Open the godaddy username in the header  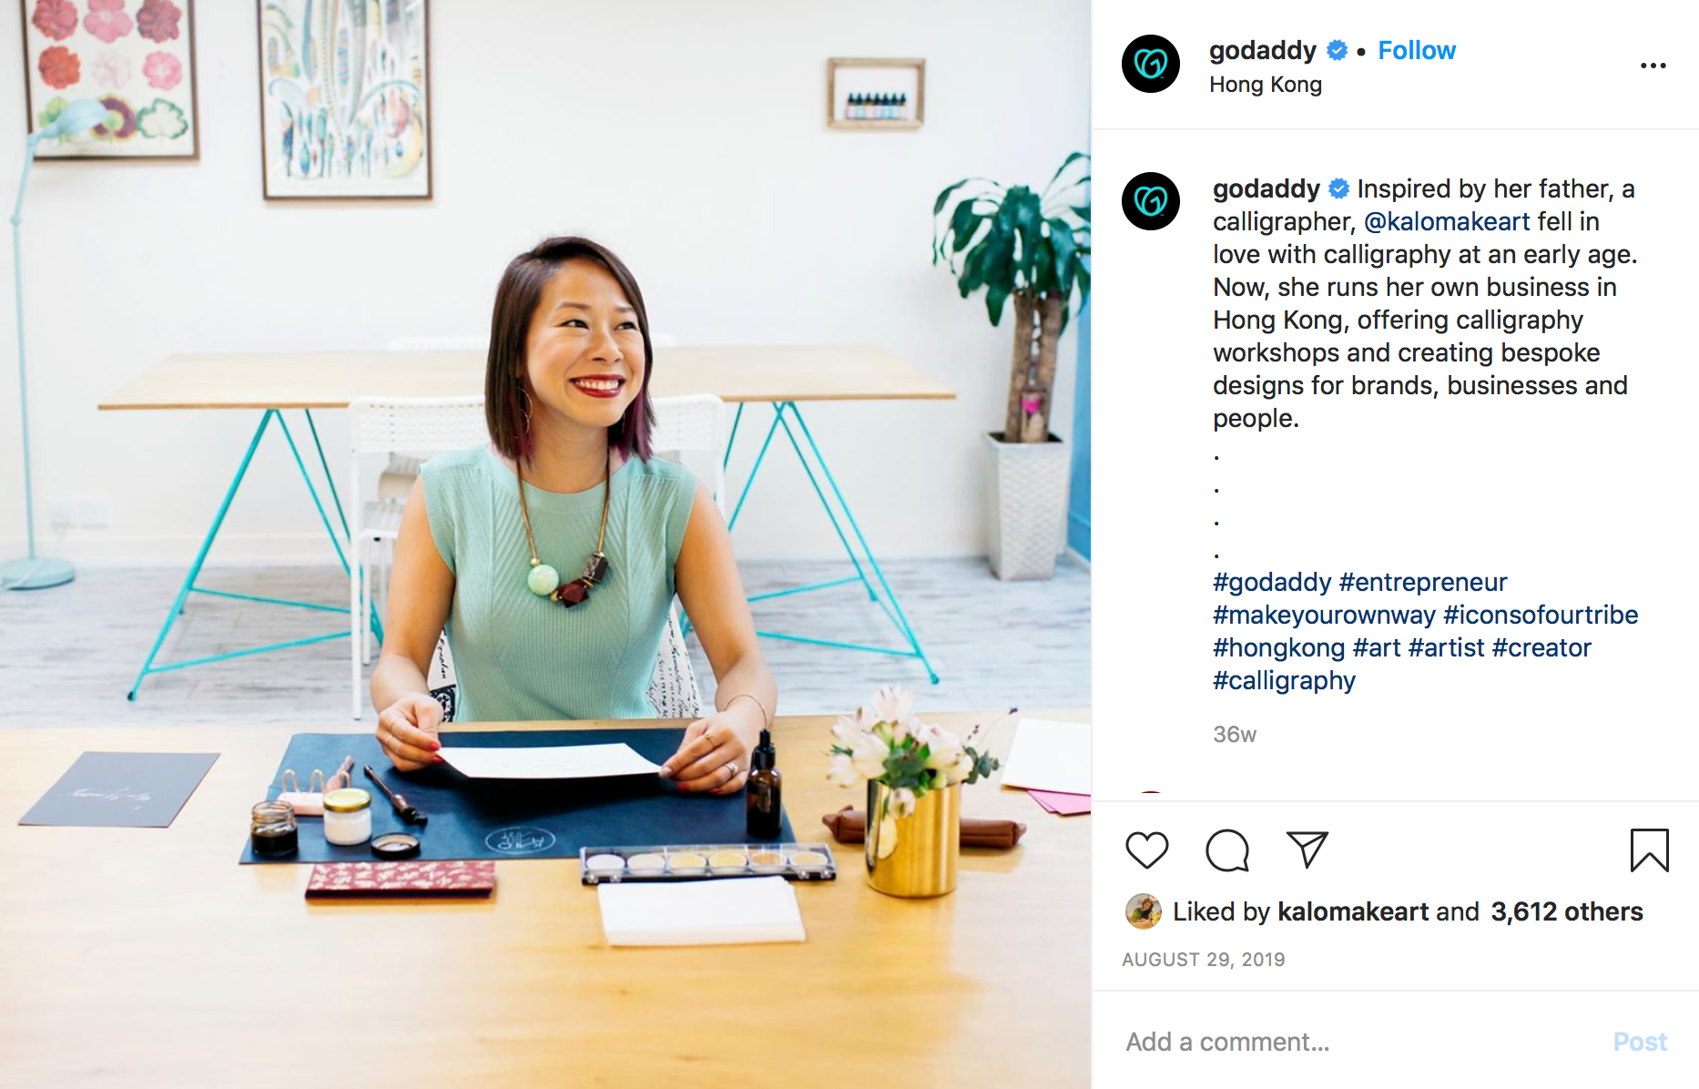(1263, 50)
